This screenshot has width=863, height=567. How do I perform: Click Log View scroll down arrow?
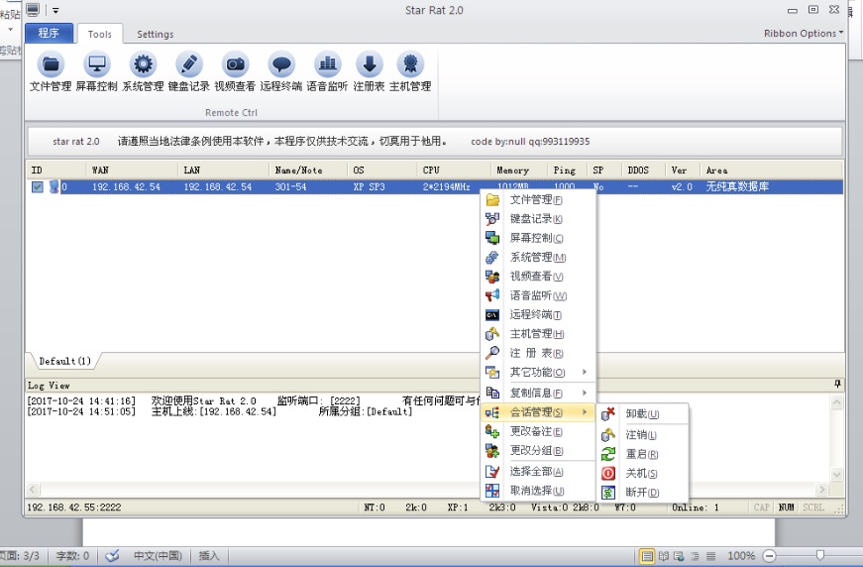pos(836,474)
